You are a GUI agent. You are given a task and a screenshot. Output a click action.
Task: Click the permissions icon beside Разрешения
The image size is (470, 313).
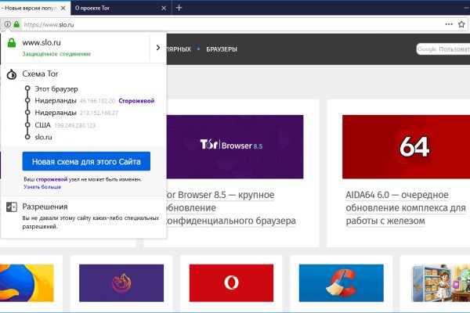11,207
